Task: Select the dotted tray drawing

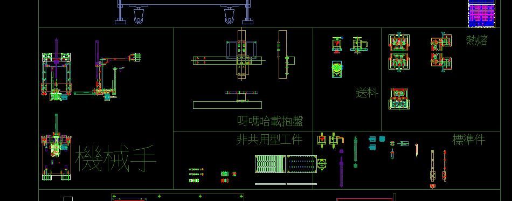Action: point(302,164)
